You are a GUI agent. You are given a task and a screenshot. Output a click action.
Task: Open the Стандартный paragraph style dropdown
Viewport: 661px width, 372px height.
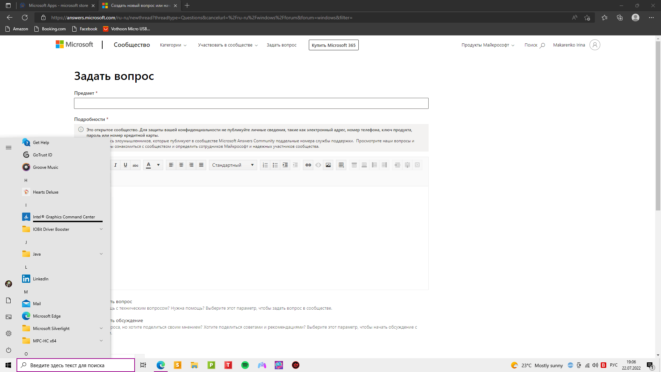233,165
